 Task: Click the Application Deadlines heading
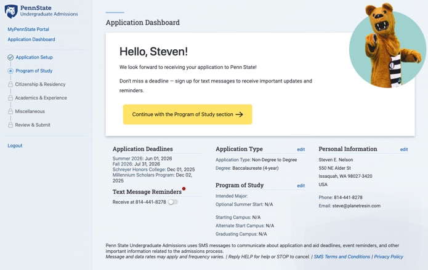coord(143,149)
